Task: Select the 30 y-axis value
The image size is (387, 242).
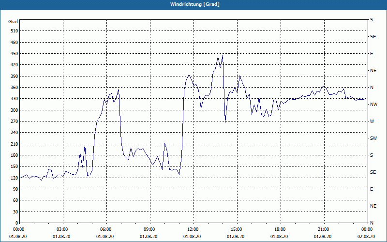Action: click(x=15, y=212)
